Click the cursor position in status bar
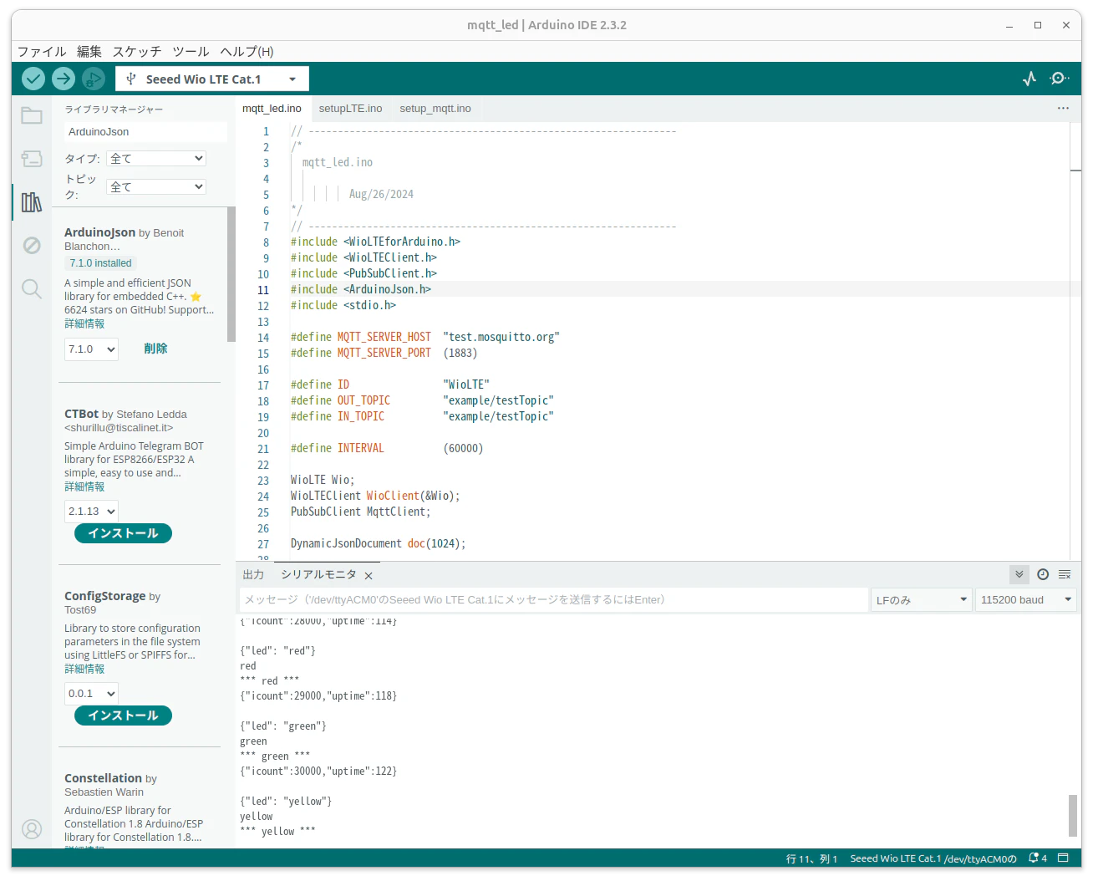This screenshot has width=1093, height=881. coord(811,858)
